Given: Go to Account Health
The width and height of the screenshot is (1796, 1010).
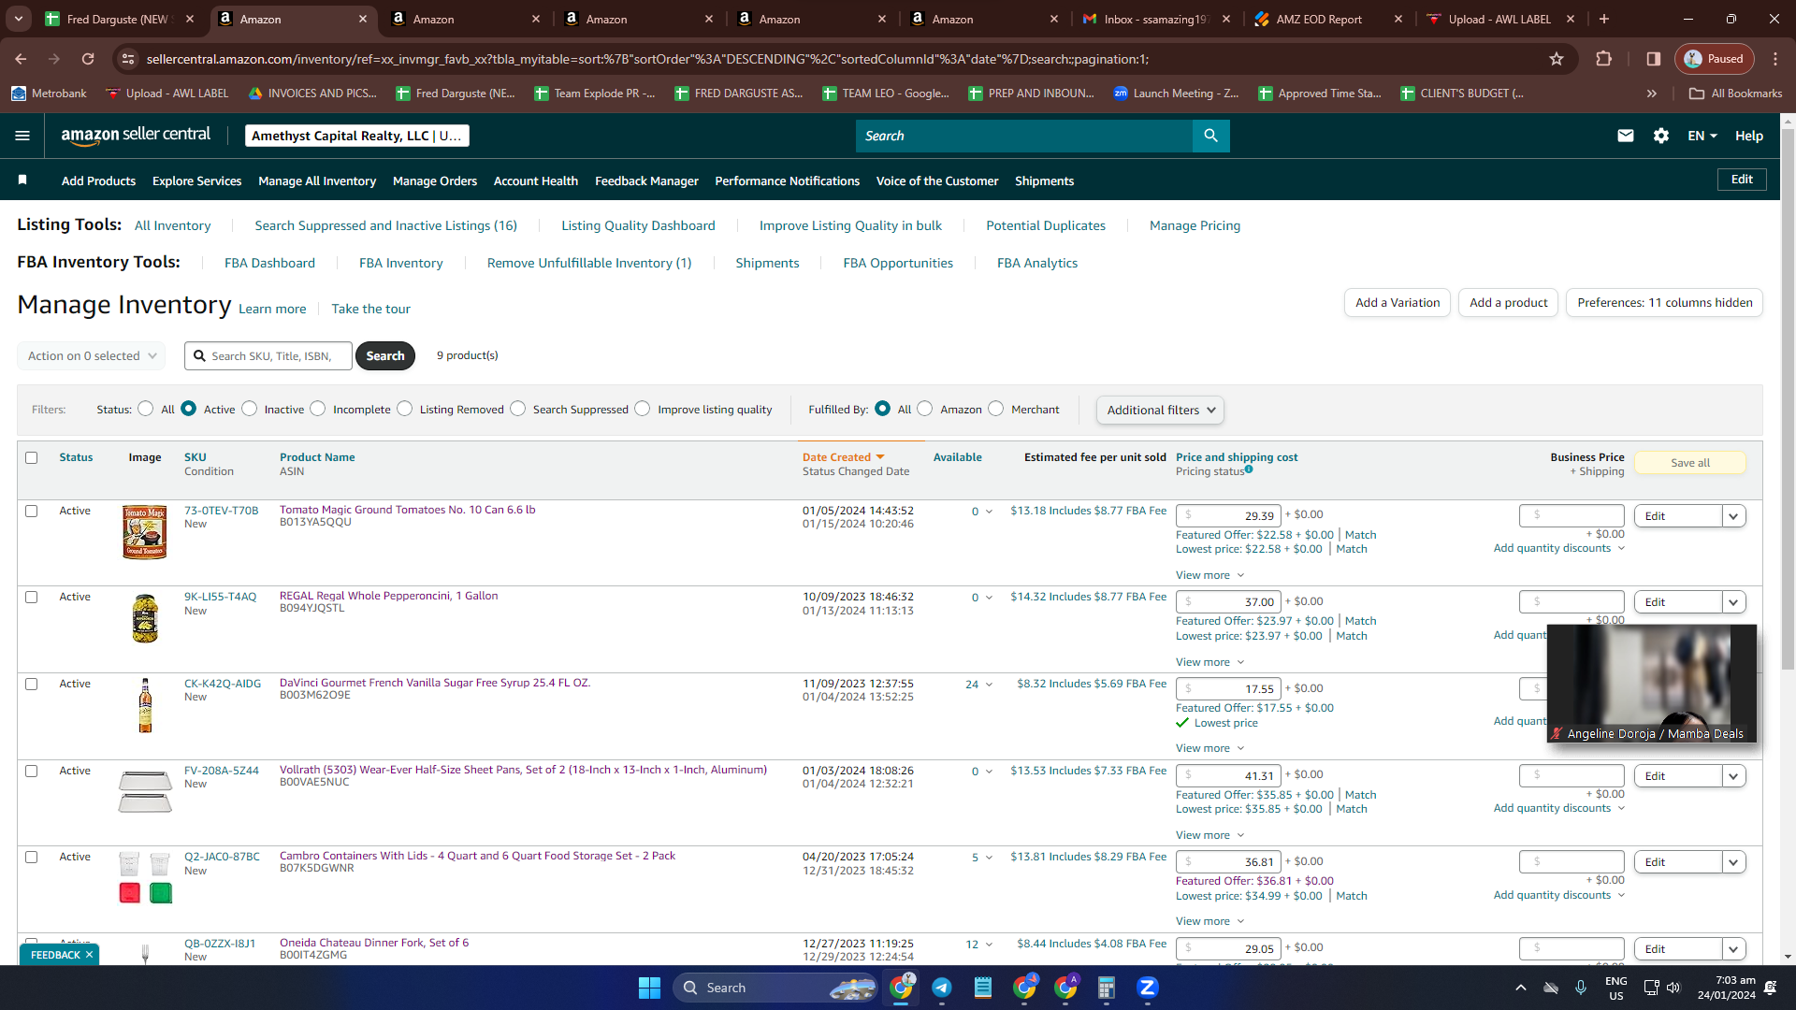Looking at the screenshot, I should coord(536,180).
